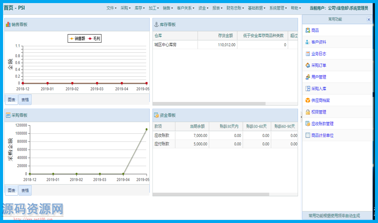Open the 加工 menu
Image resolution: width=378 pixels, height=223 pixels.
(154, 8)
